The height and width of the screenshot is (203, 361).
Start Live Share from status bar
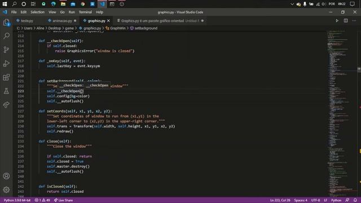click(63, 200)
